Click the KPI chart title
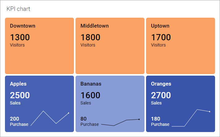Image resolution: width=220 pixels, height=137 pixels. tap(18, 9)
